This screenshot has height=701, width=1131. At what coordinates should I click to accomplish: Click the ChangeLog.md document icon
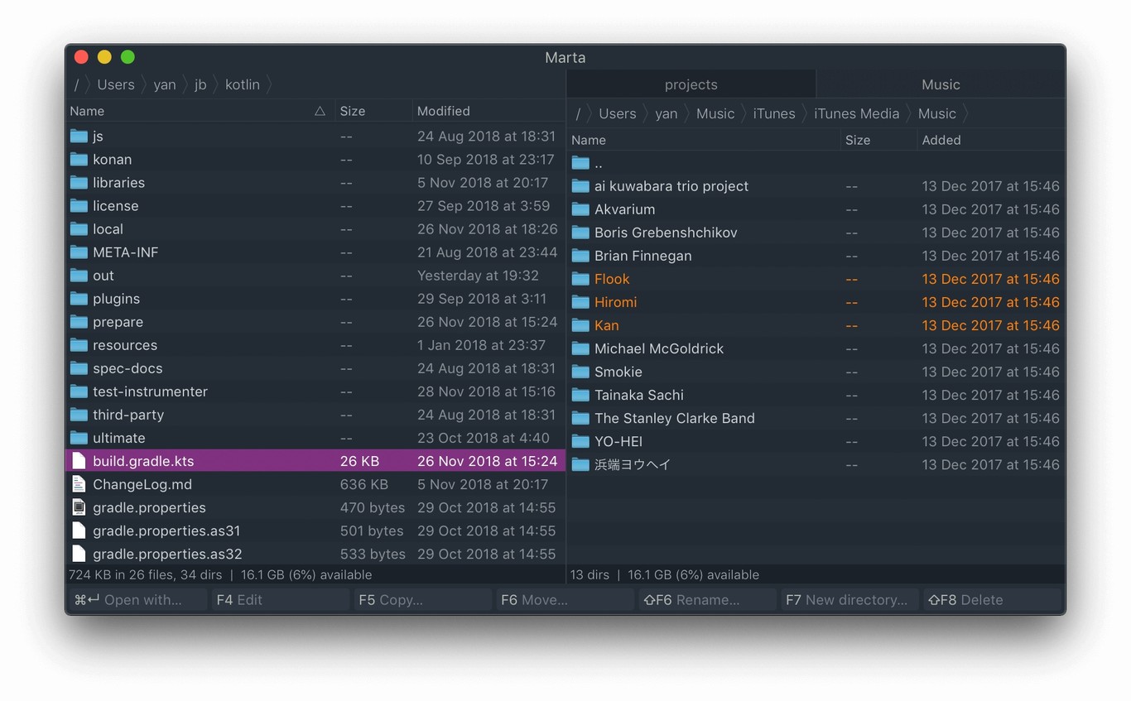[79, 483]
